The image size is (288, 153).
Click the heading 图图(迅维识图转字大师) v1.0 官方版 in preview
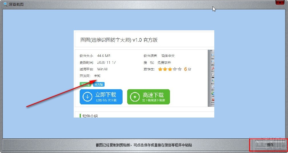pyautogui.click(x=119, y=40)
